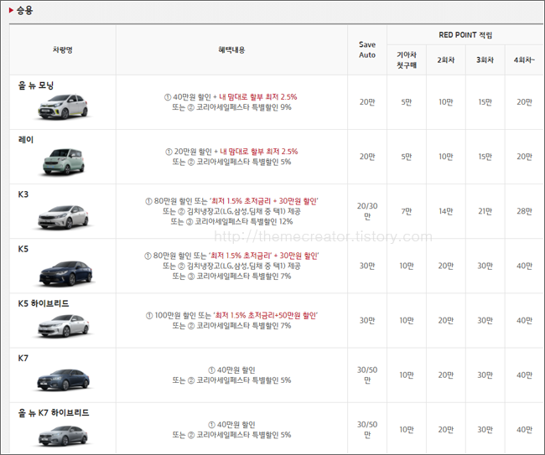Click Save Auto 30/50만 in 올 뉴 K7 하이브리드 row
This screenshot has height=455, width=545.
point(367,430)
